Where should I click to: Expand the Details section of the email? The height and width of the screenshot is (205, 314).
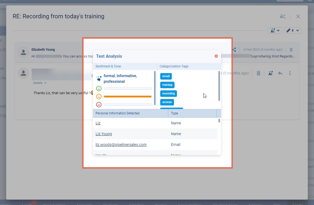tap(40, 83)
